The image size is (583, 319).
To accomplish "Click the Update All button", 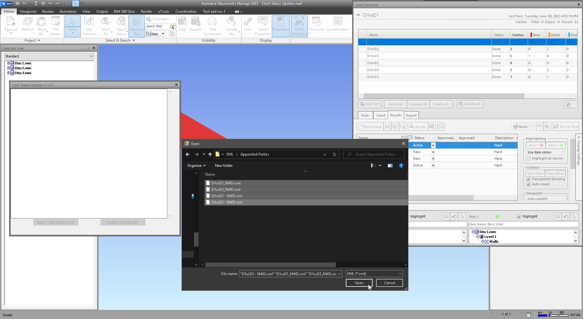I will 470,104.
